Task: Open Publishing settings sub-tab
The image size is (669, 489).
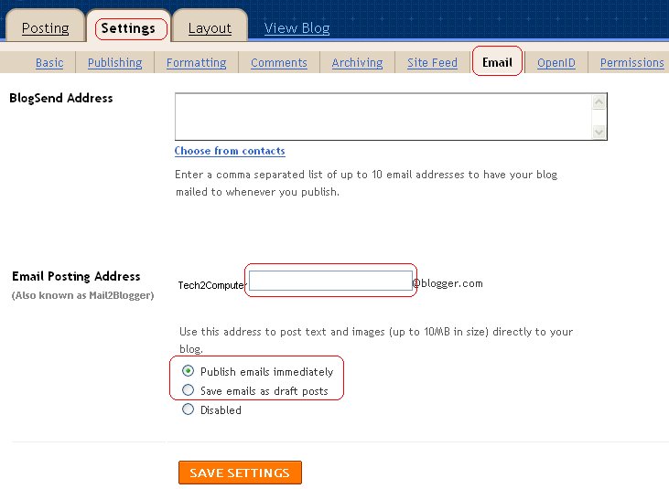Action: click(114, 63)
